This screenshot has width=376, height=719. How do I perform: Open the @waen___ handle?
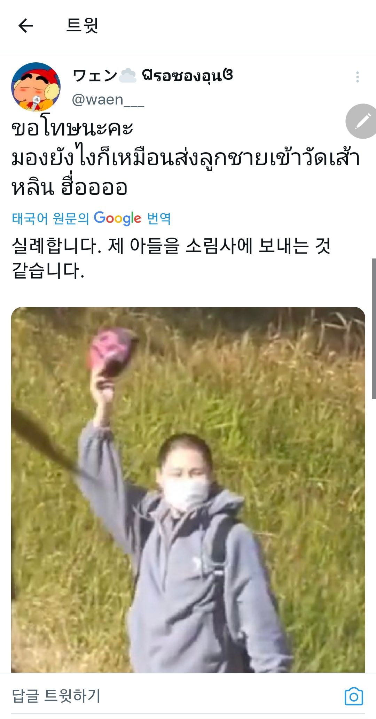click(x=108, y=100)
